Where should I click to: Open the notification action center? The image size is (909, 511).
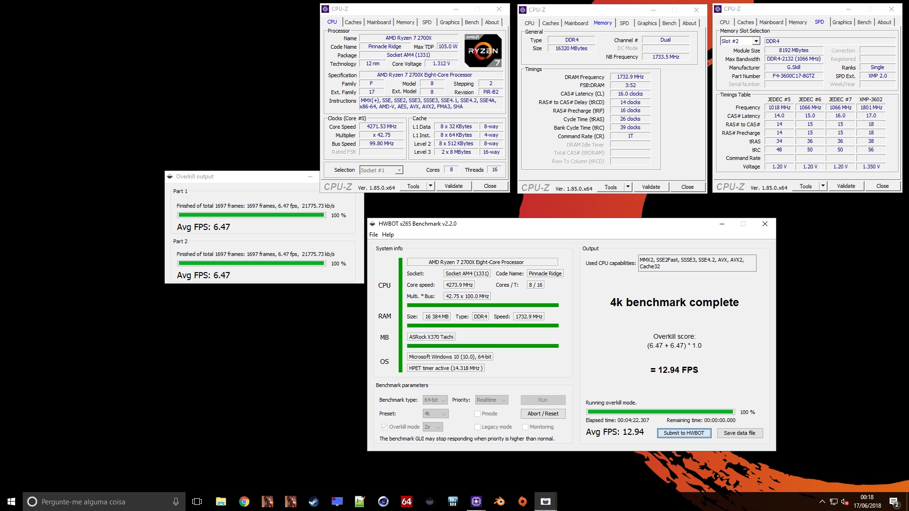[894, 502]
